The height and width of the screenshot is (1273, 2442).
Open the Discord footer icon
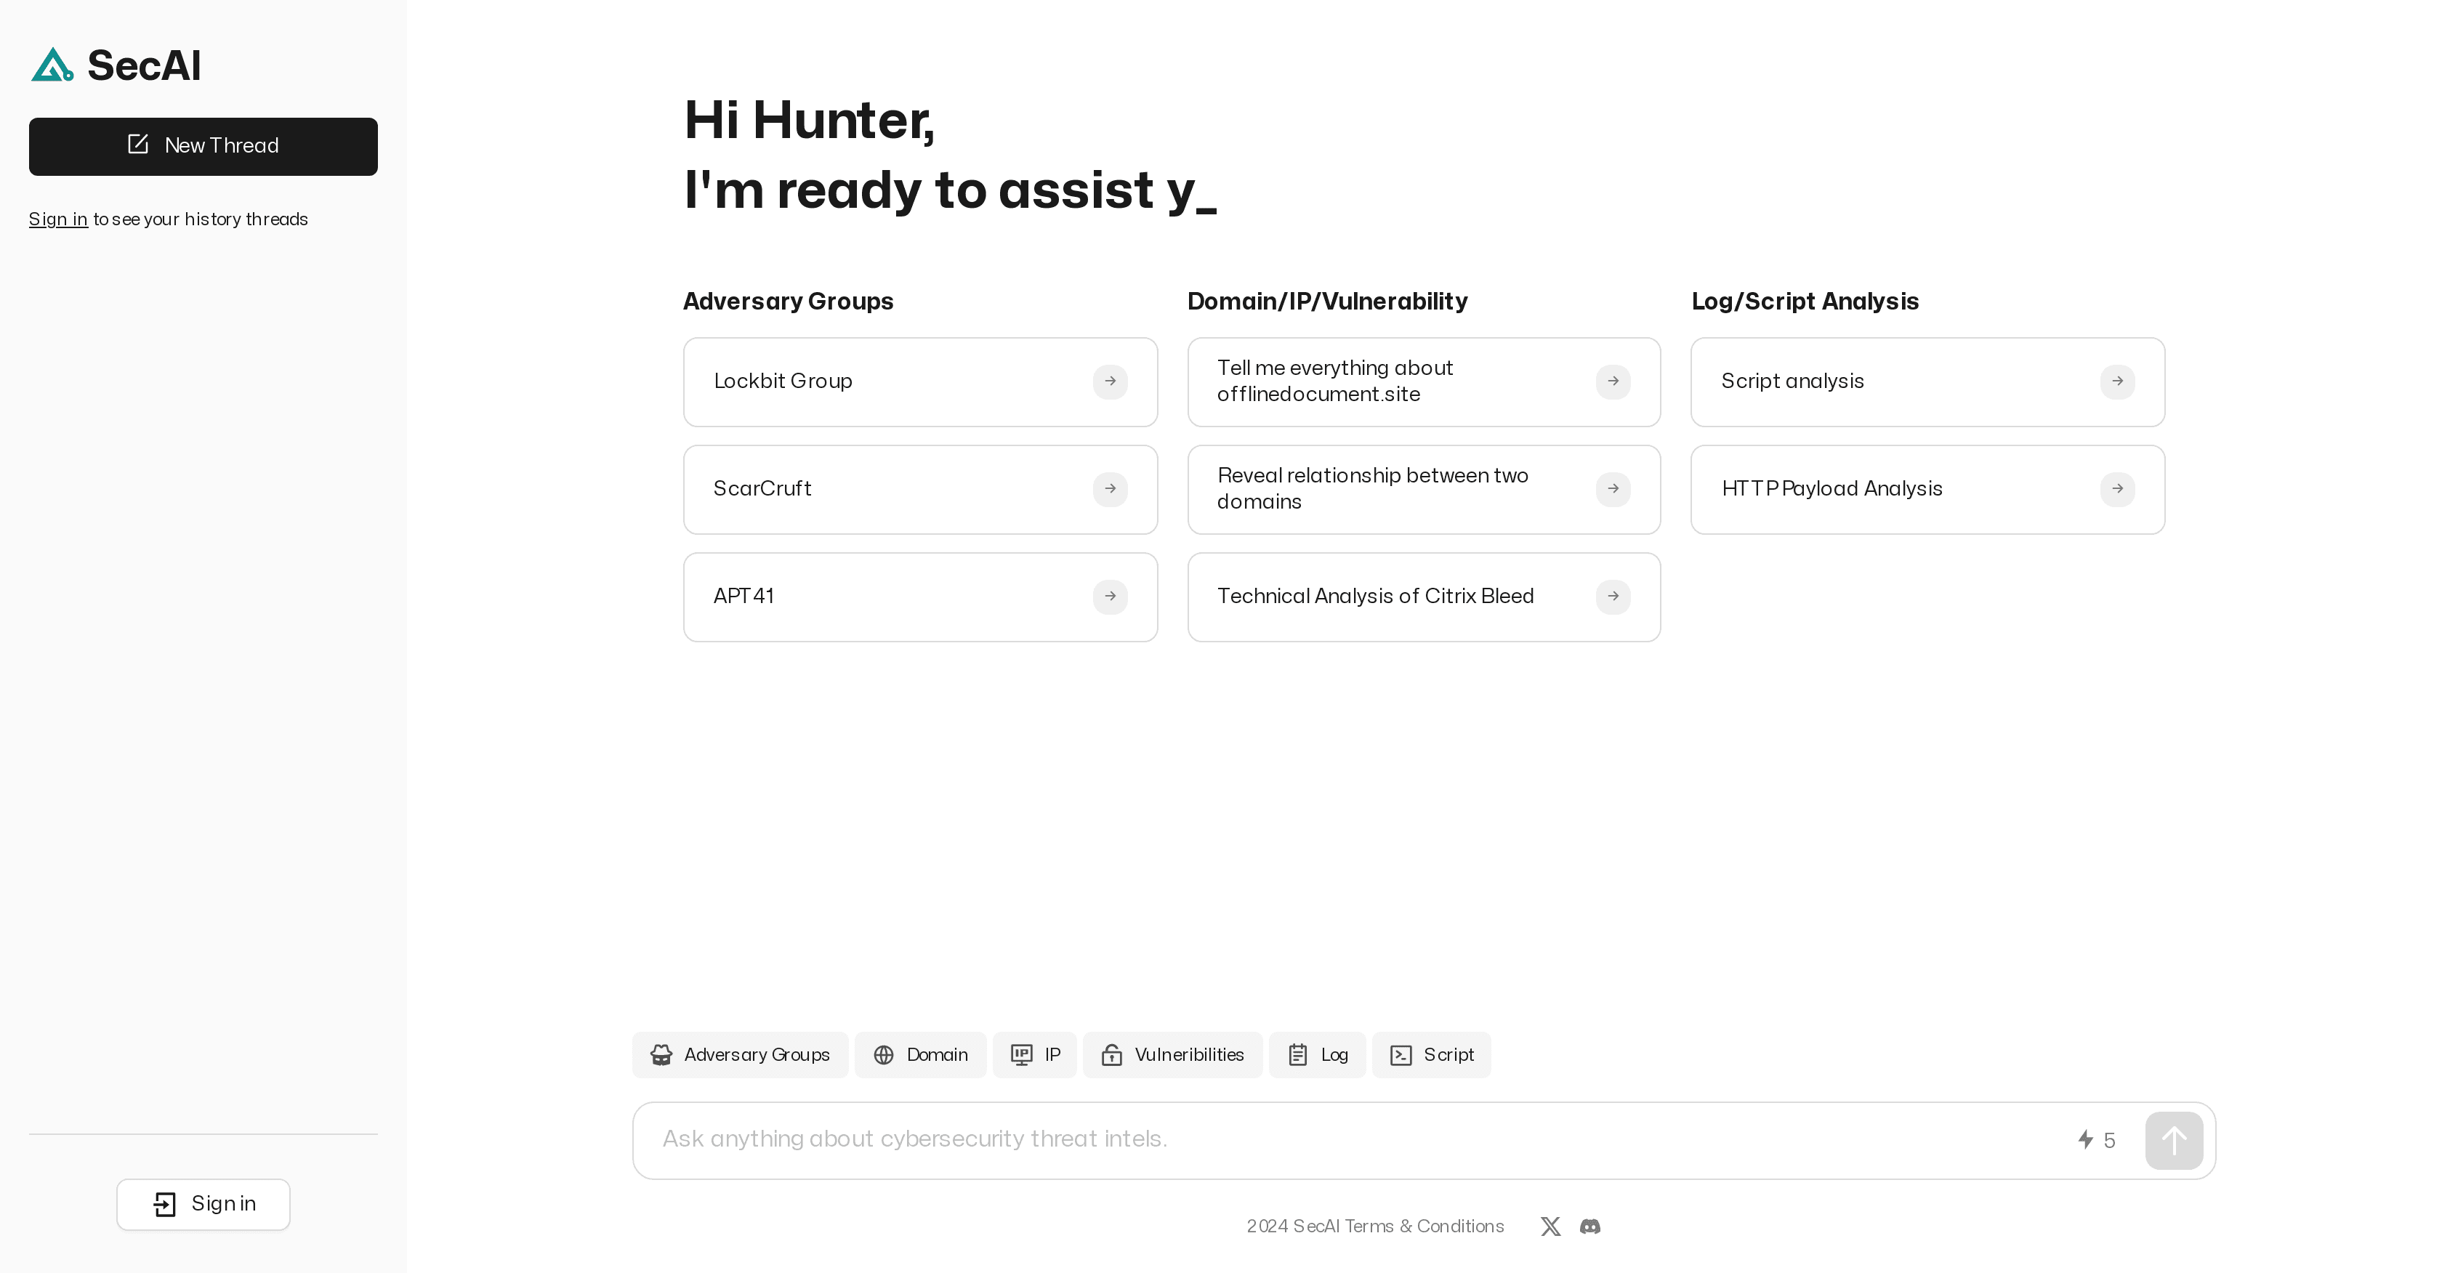1589,1226
